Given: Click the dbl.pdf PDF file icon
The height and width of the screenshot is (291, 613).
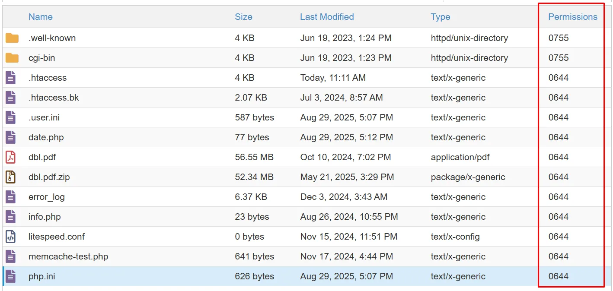Looking at the screenshot, I should tap(10, 157).
